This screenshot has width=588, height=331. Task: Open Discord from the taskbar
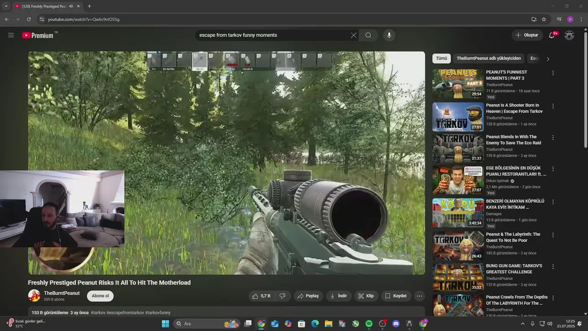point(396,324)
